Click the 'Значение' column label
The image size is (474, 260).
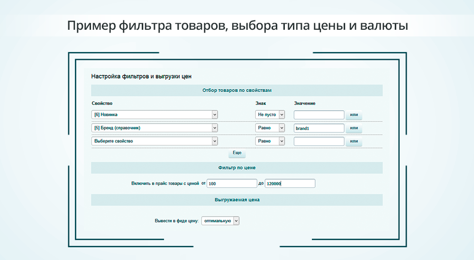point(305,103)
